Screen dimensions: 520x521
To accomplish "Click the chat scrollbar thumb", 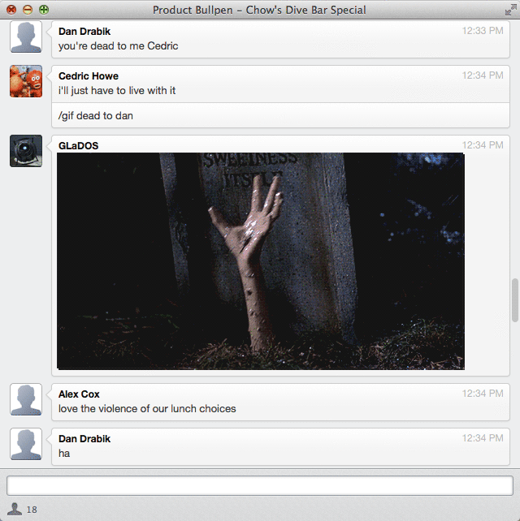I will pyautogui.click(x=515, y=300).
